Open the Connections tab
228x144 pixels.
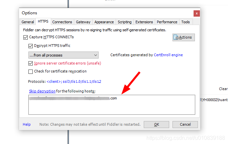tap(62, 22)
